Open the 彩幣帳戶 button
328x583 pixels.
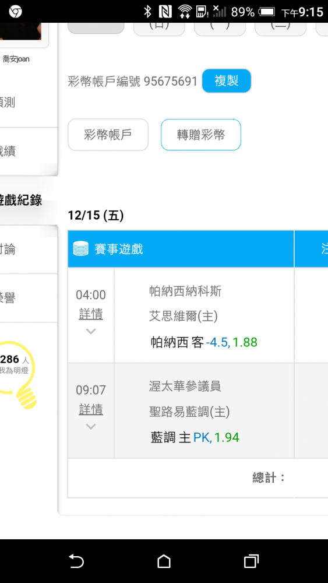(108, 135)
